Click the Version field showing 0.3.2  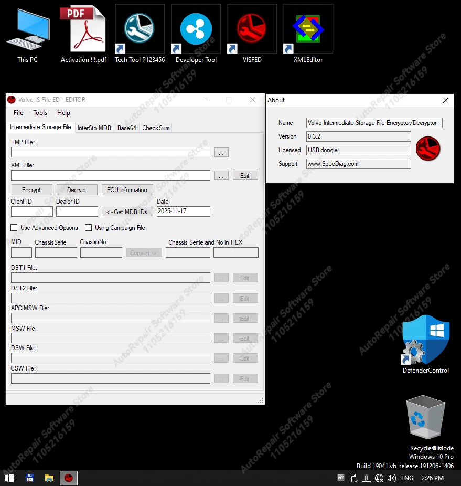click(x=358, y=136)
